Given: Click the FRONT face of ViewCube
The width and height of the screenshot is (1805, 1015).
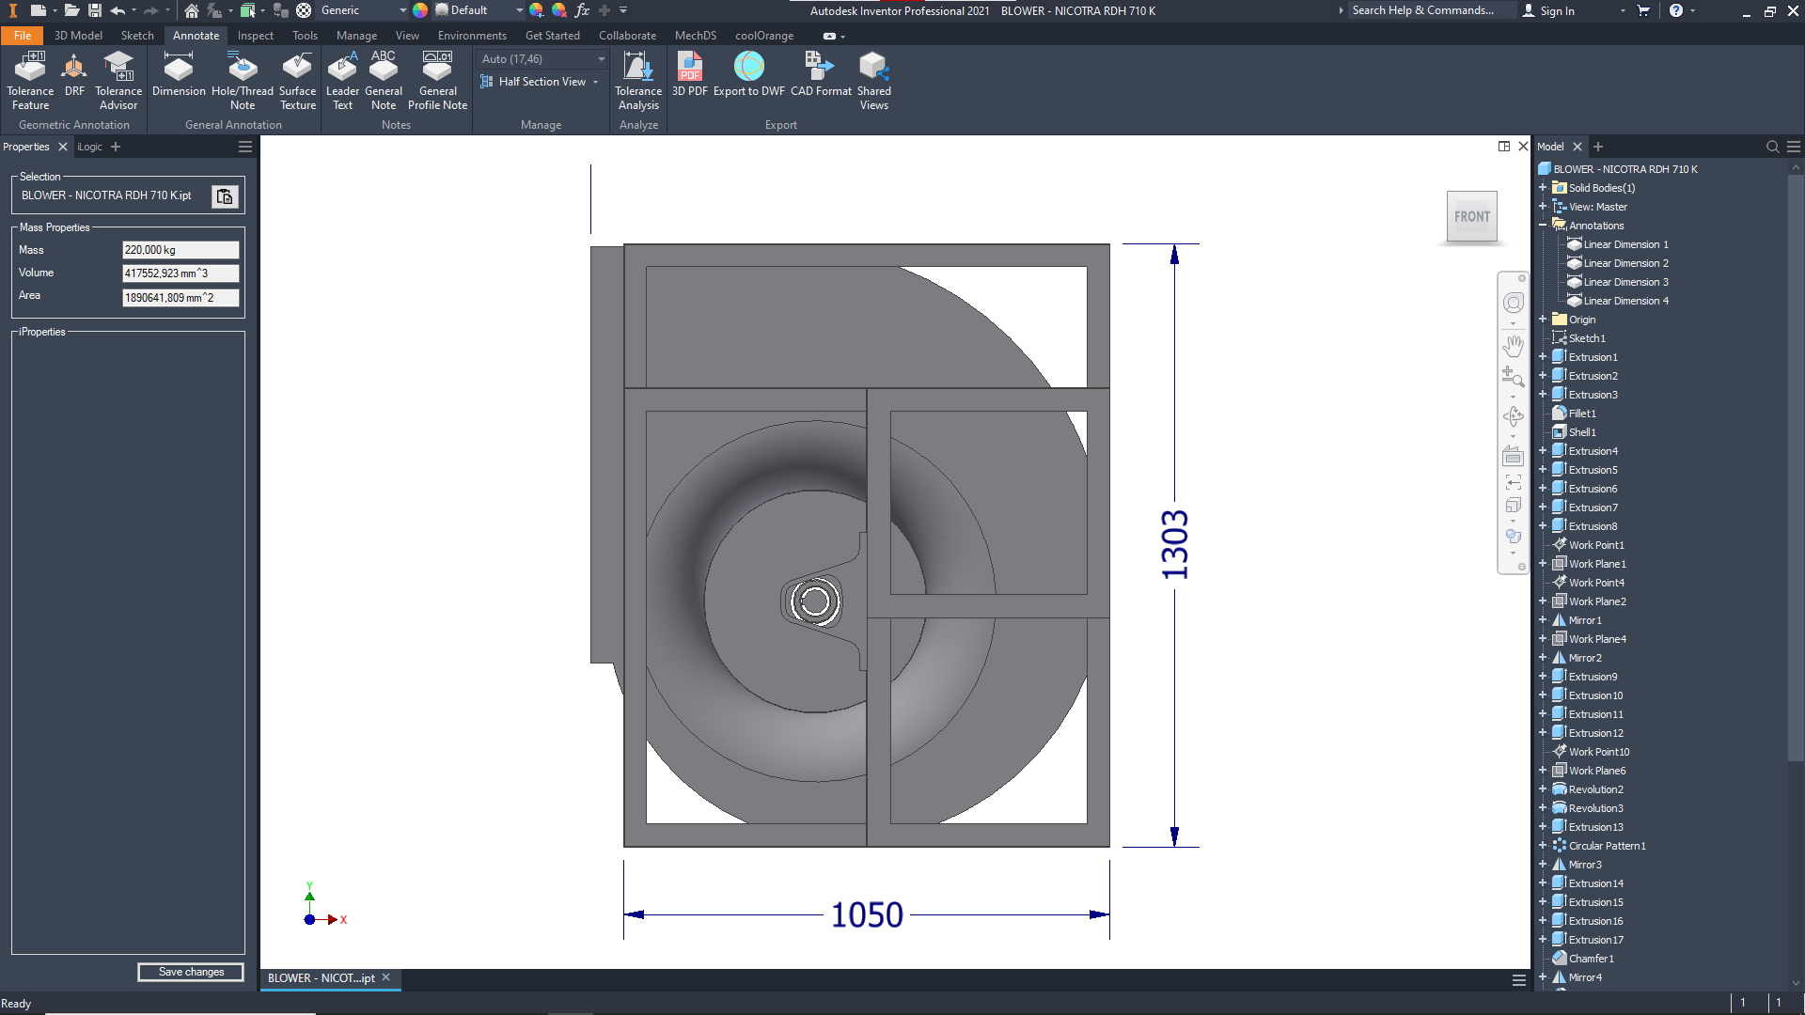Looking at the screenshot, I should click(x=1471, y=216).
